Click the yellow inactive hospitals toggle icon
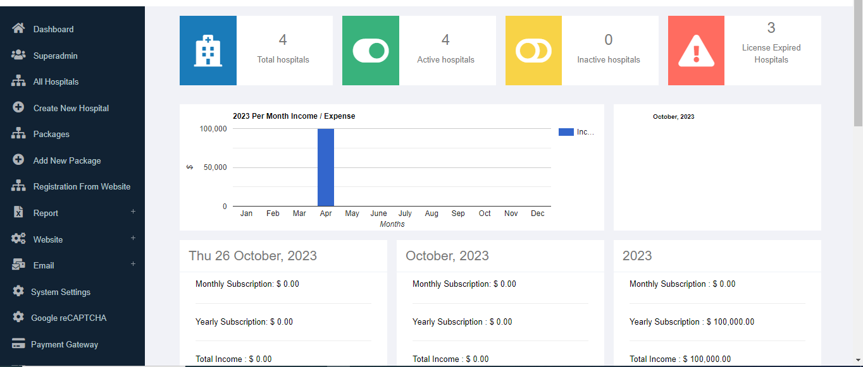The height and width of the screenshot is (367, 863). coord(533,51)
